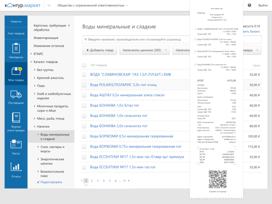Image resolution: width=272 pixels, height=204 pixels.
Task: Switch to the Новости tab
Action: coord(16,22)
